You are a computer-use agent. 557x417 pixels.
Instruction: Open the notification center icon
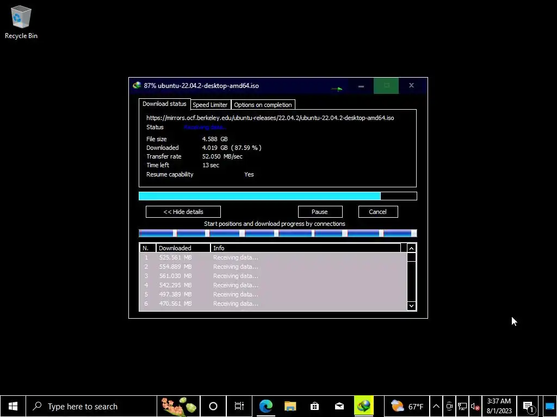pyautogui.click(x=529, y=406)
